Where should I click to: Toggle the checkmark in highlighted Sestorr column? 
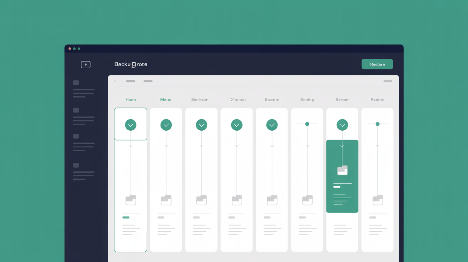pyautogui.click(x=342, y=125)
